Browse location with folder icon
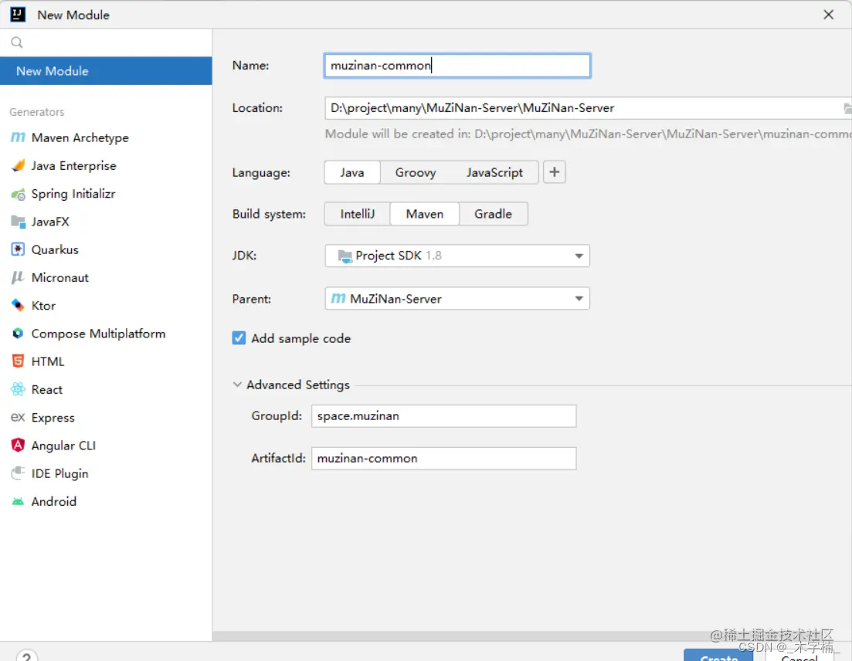 [x=847, y=108]
